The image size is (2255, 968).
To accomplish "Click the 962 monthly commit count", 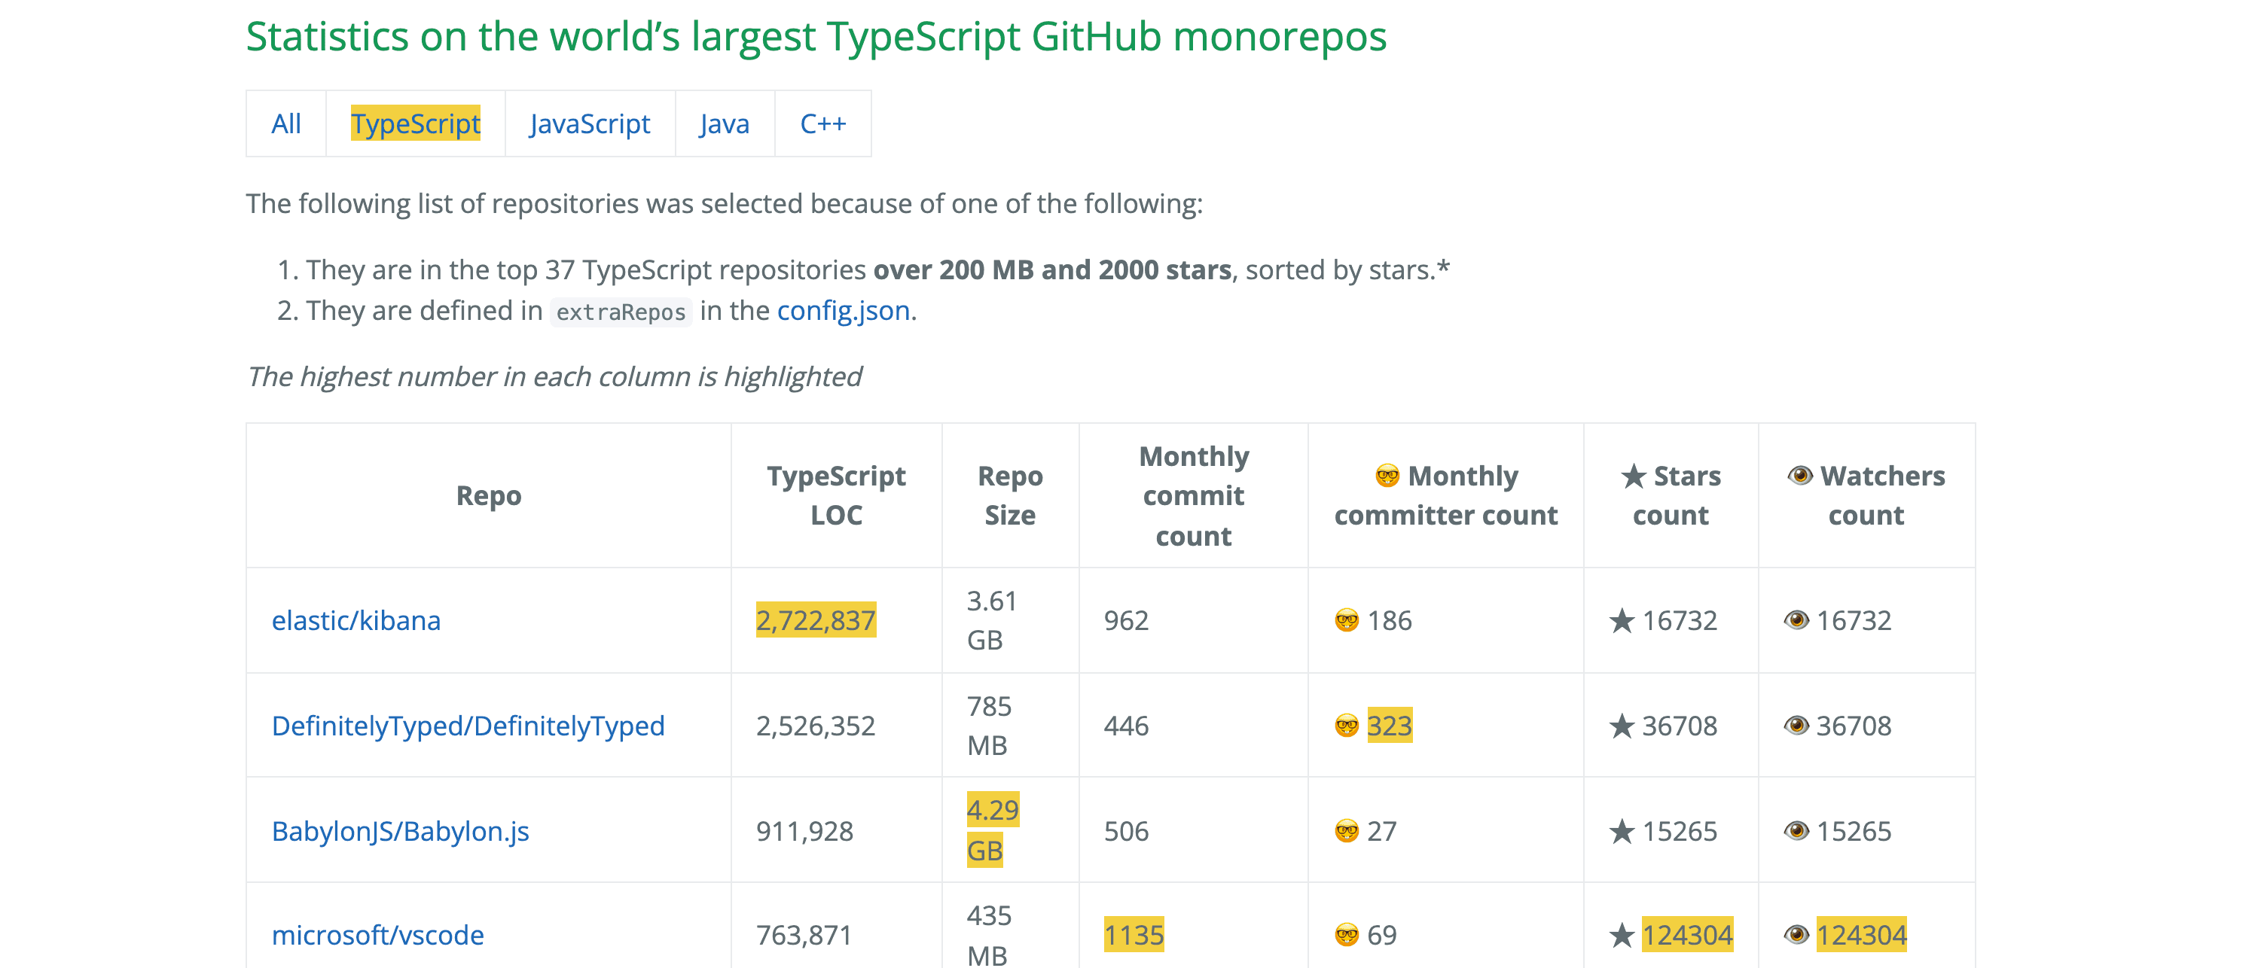I will [1126, 620].
